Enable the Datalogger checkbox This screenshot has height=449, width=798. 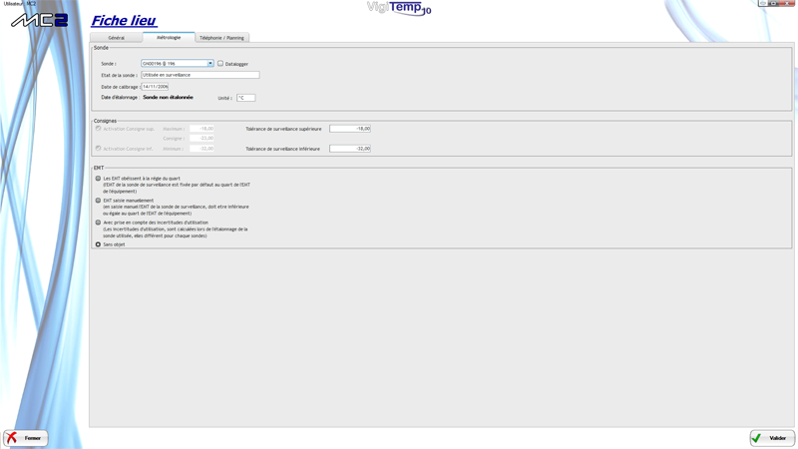[220, 64]
